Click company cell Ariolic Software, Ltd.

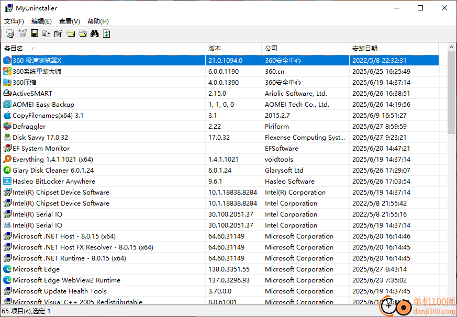296,94
